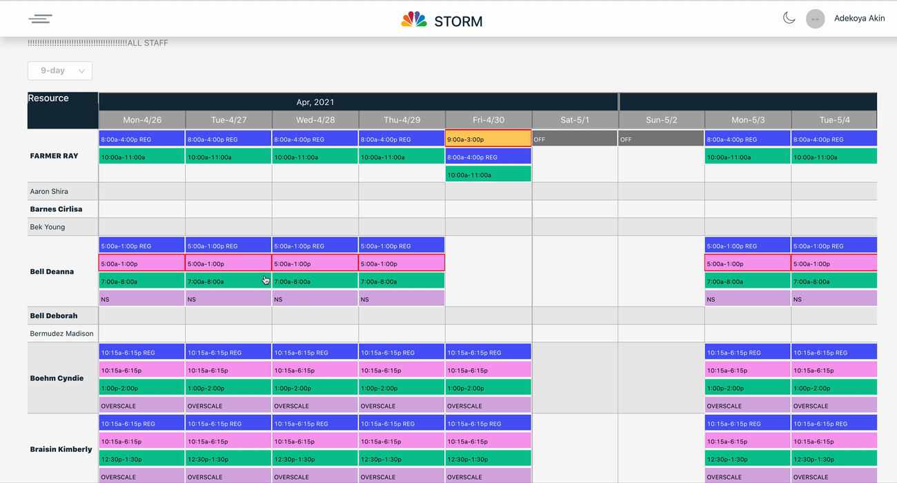Open Boehm Cyndie's Mon-5/3 1:00p-2:00p block
The image size is (897, 483).
748,388
